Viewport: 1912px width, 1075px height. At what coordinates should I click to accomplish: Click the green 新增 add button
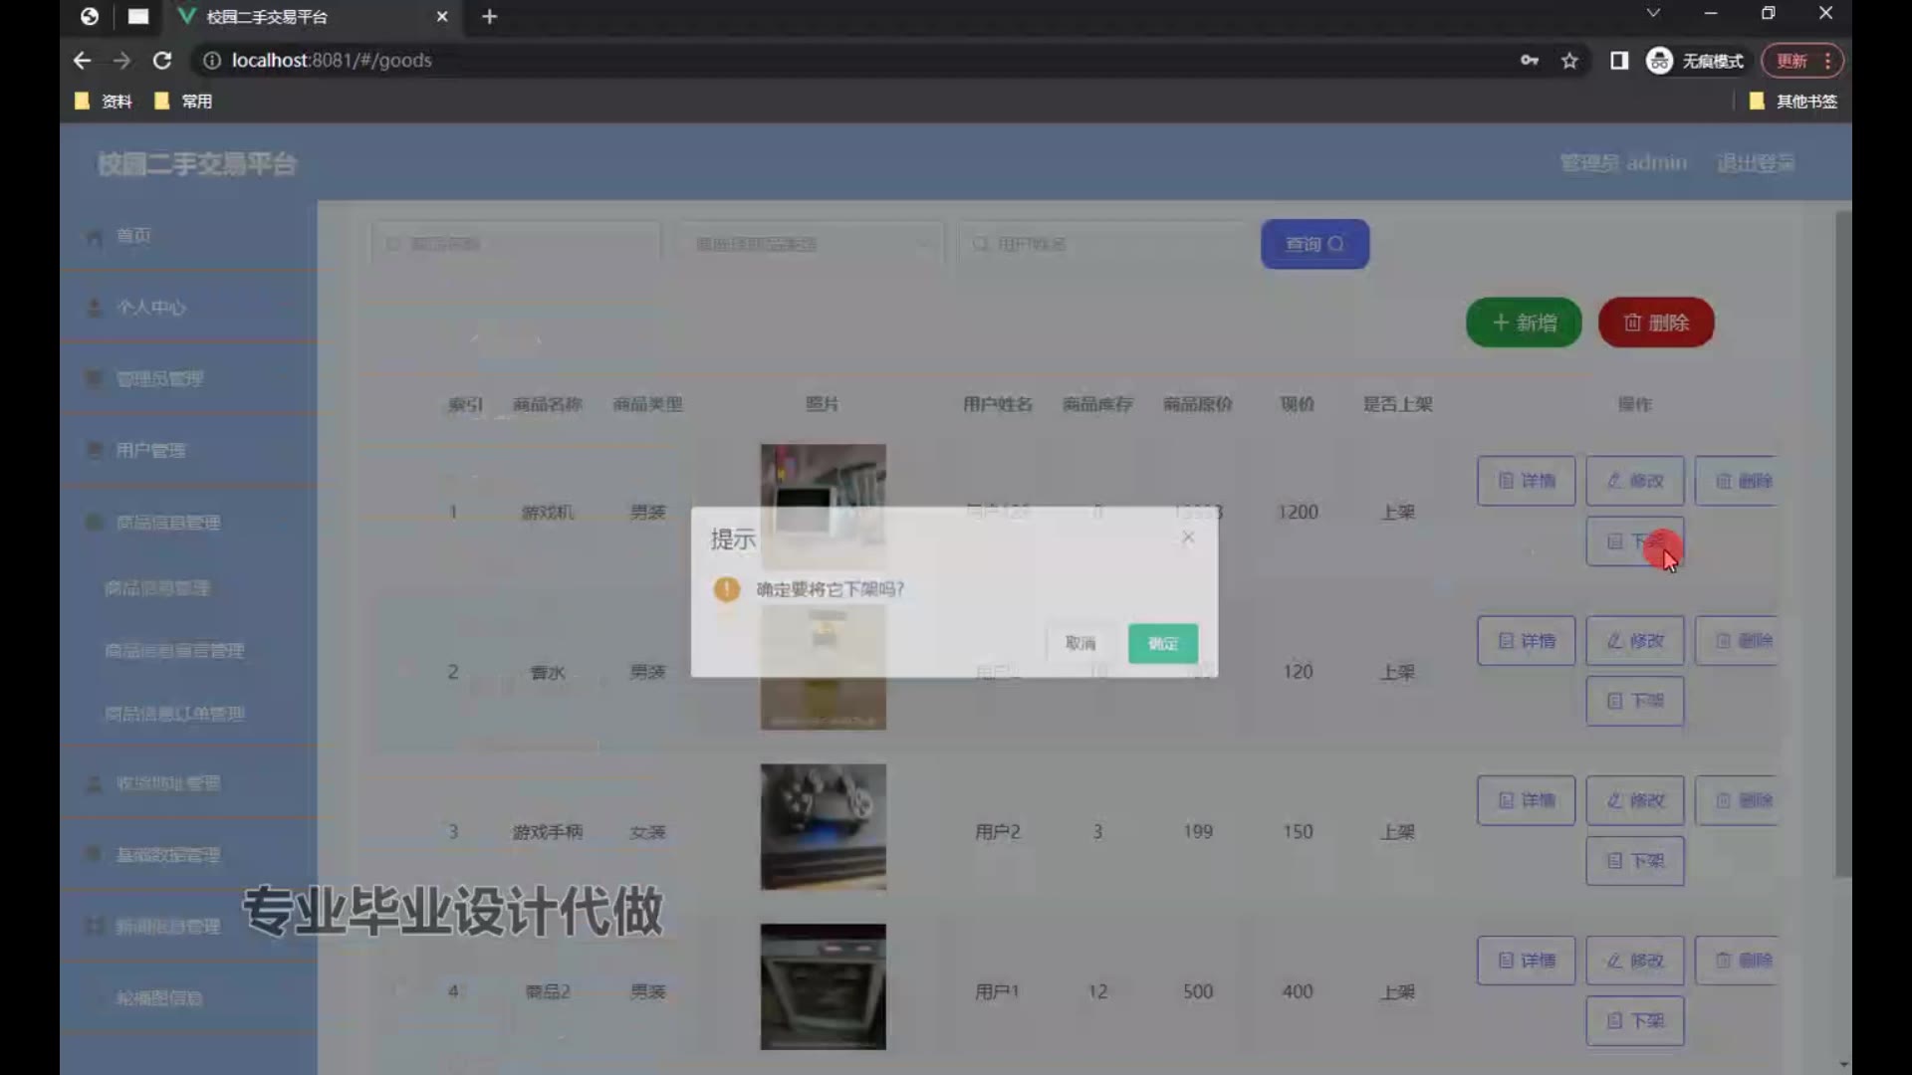(1524, 322)
